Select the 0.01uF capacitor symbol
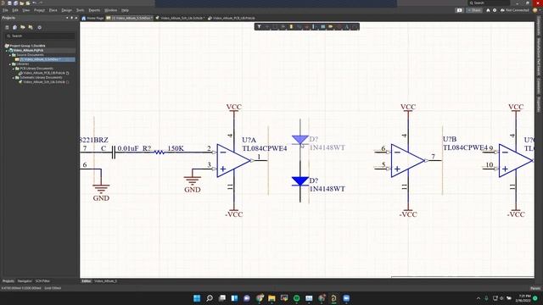Viewport: 543px width, 305px height. tap(113, 152)
